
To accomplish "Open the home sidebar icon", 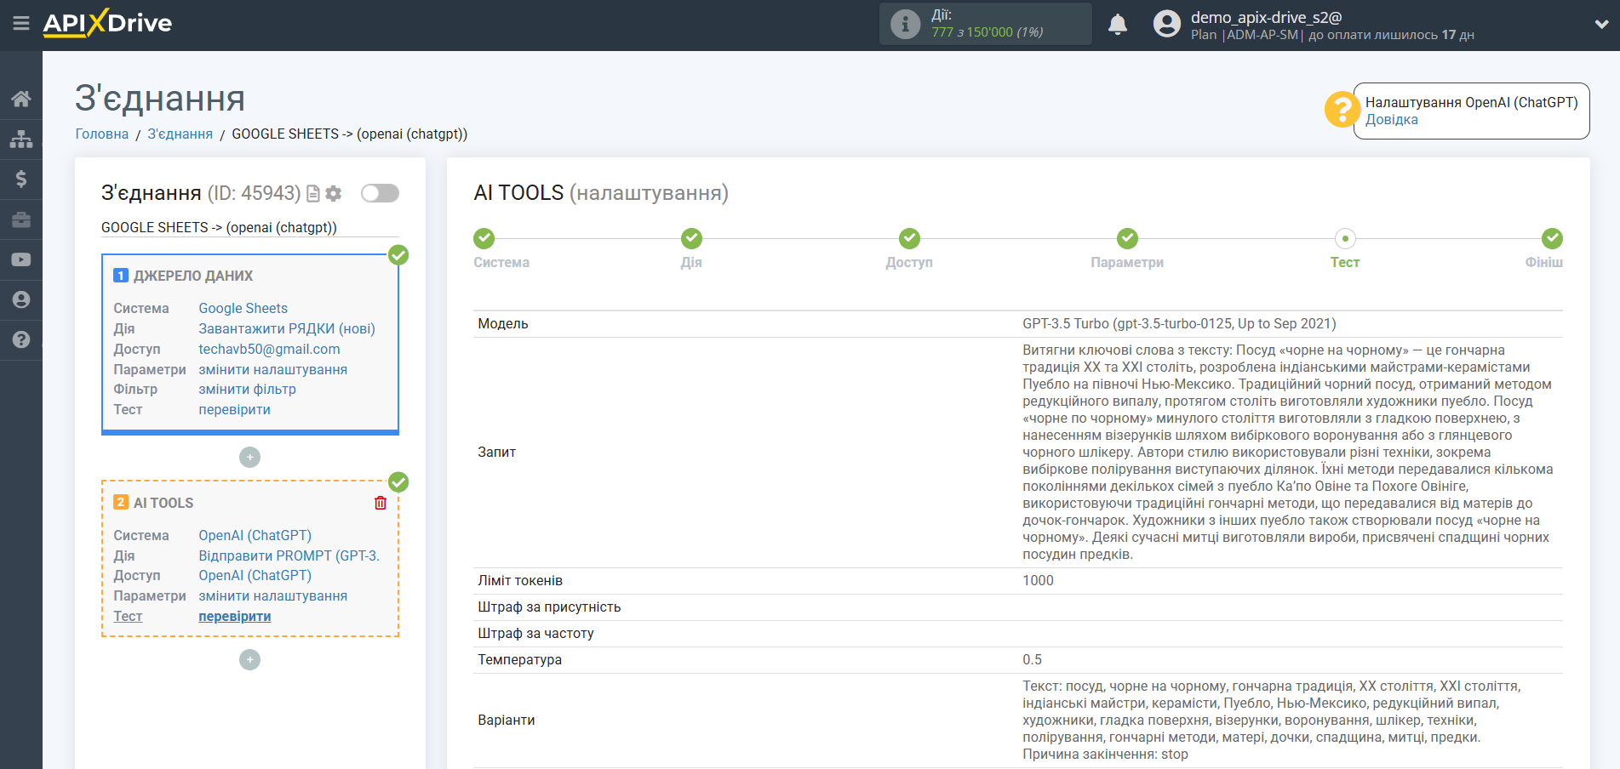I will [21, 99].
